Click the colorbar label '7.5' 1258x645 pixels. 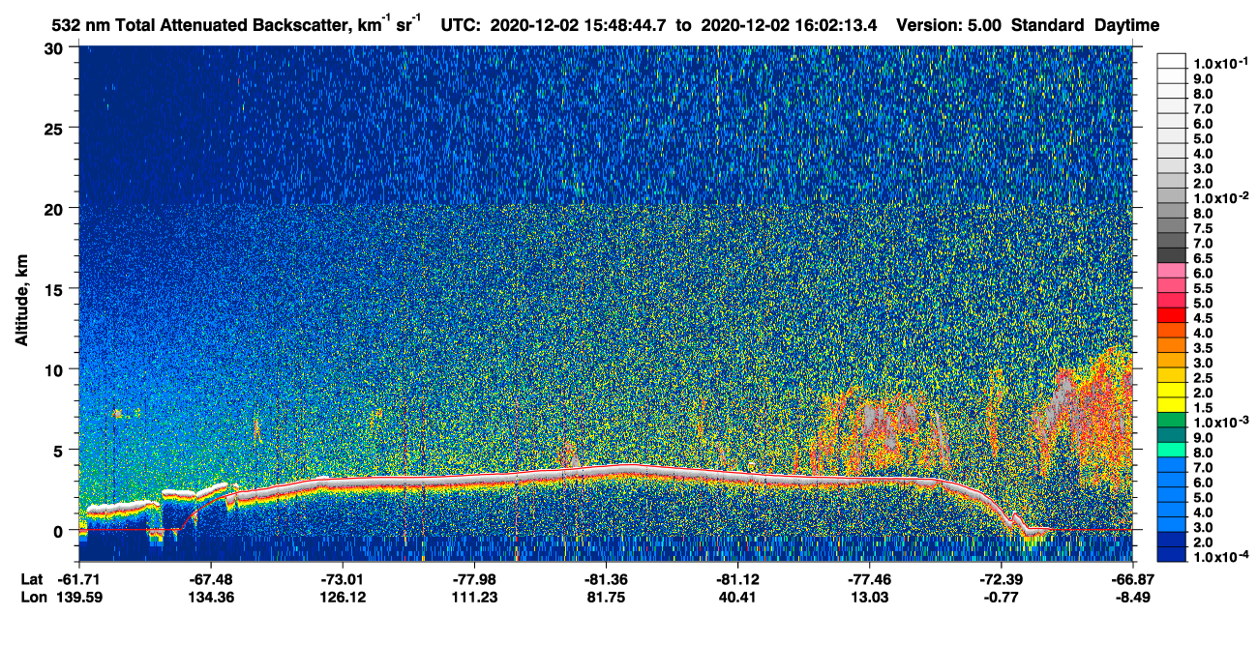click(1203, 229)
